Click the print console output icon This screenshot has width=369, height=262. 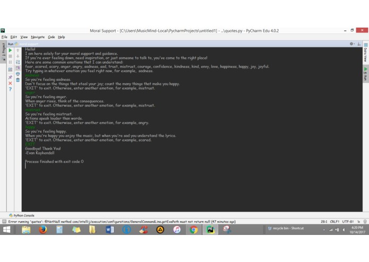tap(18, 74)
